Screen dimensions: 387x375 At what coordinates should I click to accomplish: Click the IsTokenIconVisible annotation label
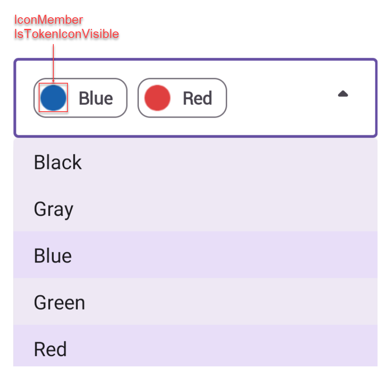[x=66, y=34]
